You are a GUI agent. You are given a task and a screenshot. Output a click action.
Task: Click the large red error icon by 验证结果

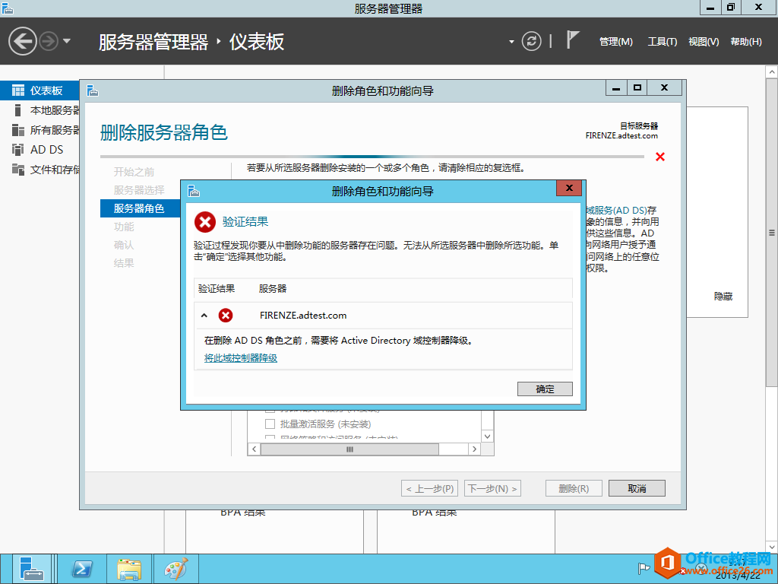[205, 222]
